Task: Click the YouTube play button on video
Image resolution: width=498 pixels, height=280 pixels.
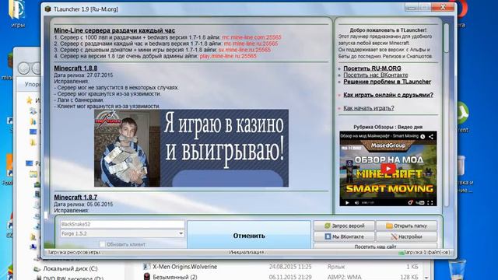Action: pyautogui.click(x=388, y=169)
